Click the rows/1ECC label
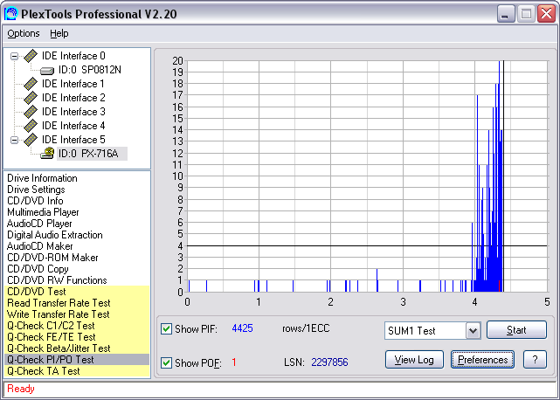The image size is (560, 400). point(306,328)
